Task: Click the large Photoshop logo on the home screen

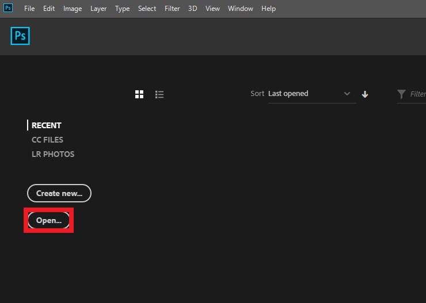Action: tap(20, 36)
